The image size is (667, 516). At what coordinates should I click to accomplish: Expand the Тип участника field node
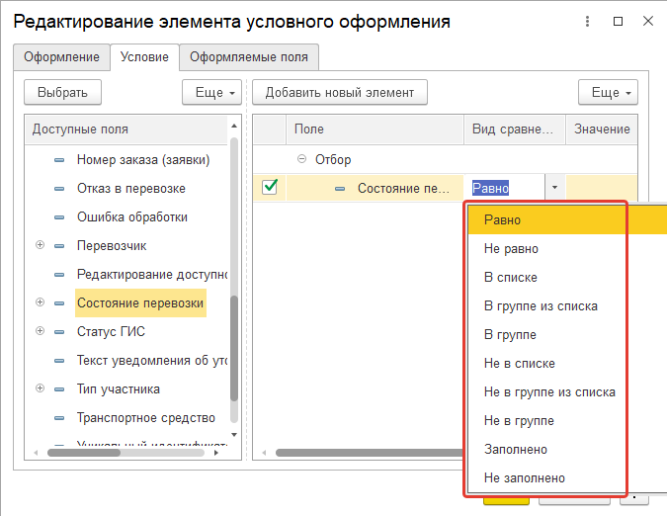pos(40,387)
